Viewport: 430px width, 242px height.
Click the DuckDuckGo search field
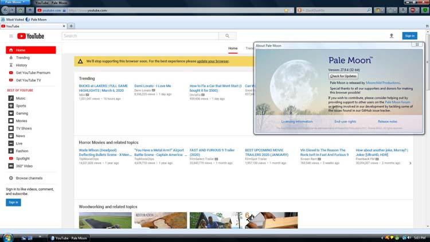pyautogui.click(x=335, y=10)
